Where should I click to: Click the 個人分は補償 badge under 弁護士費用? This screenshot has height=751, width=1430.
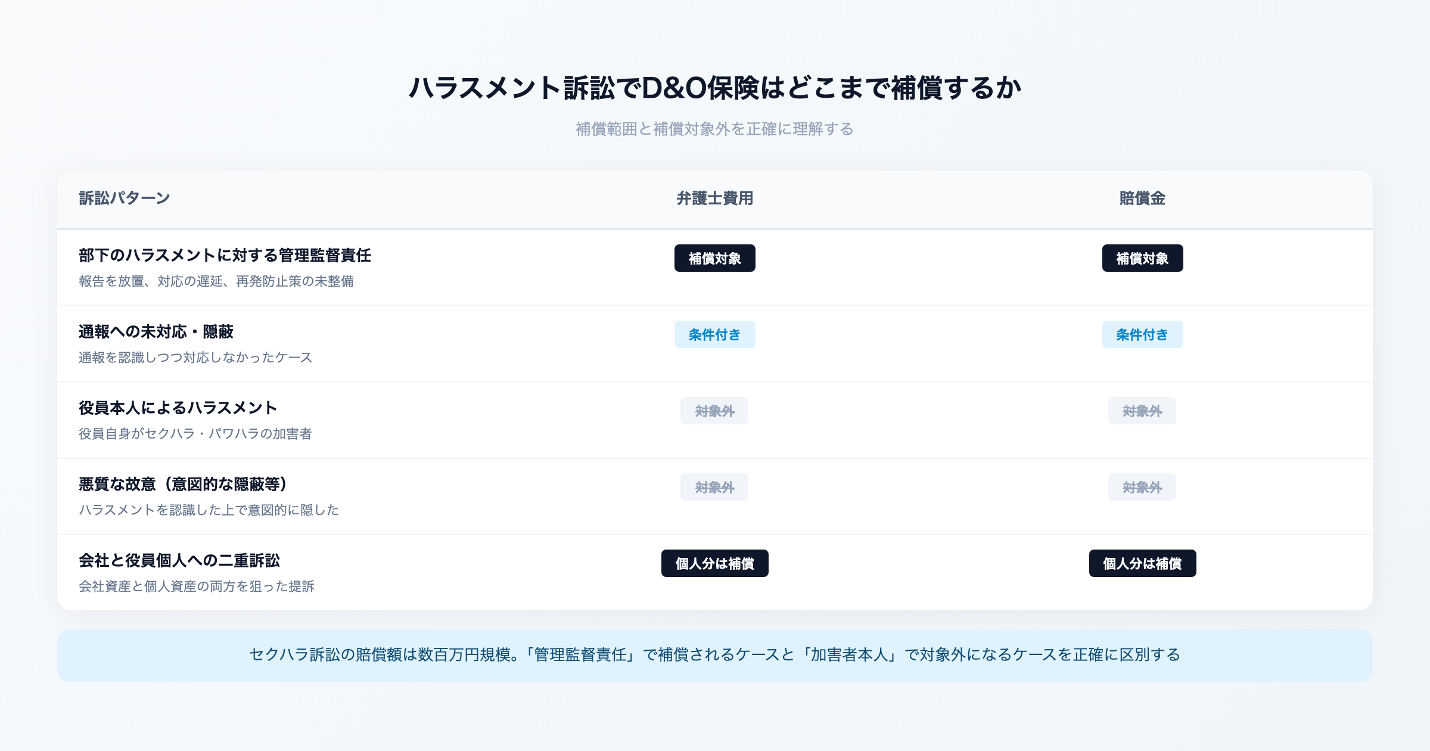click(714, 563)
